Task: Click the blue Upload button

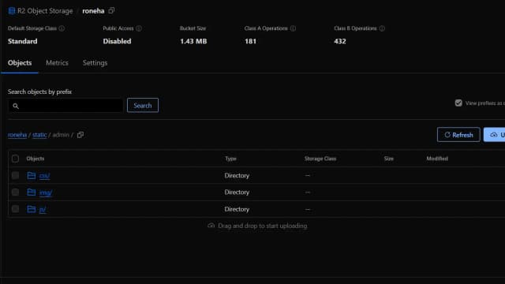Action: point(495,135)
